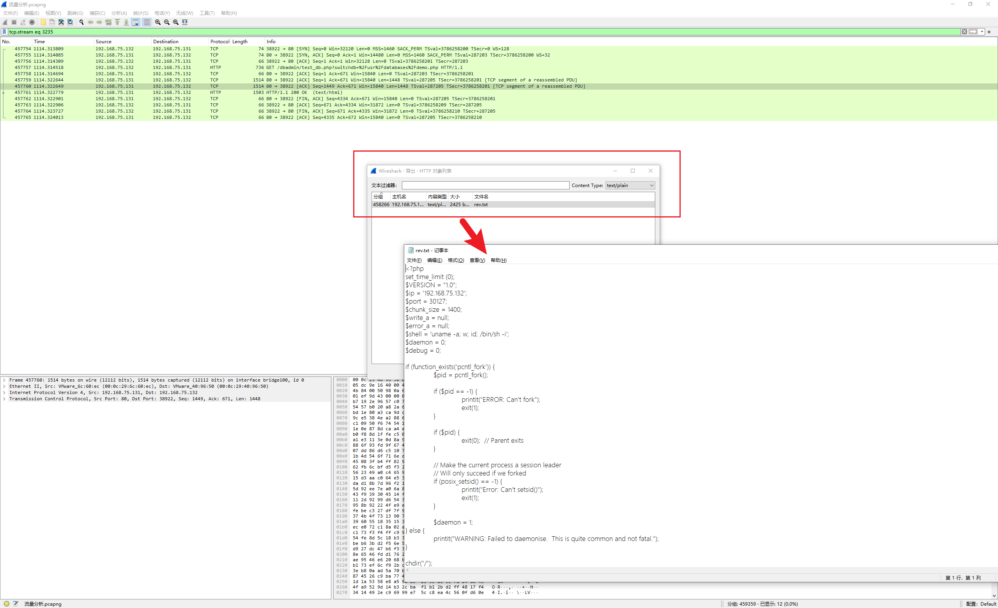Viewport: 998px width, 608px height.
Task: Click the add filter button plus icon
Action: click(x=989, y=32)
